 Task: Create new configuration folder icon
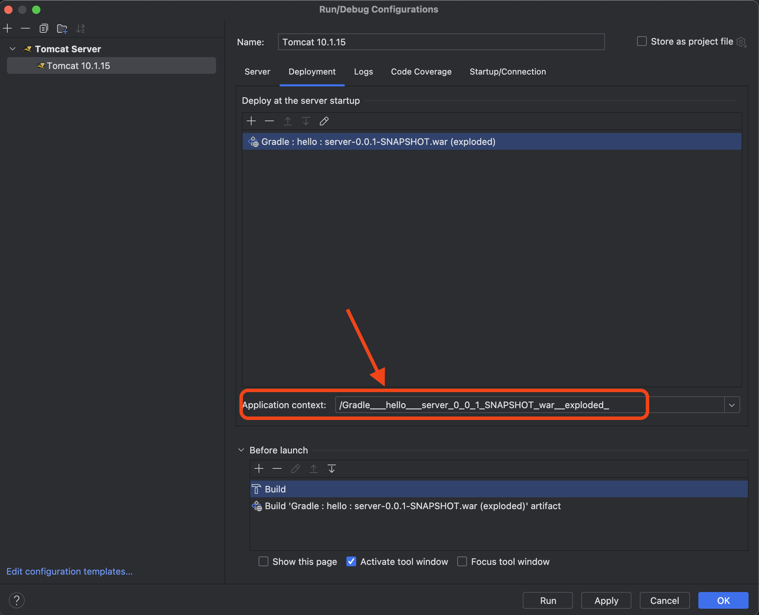[62, 28]
